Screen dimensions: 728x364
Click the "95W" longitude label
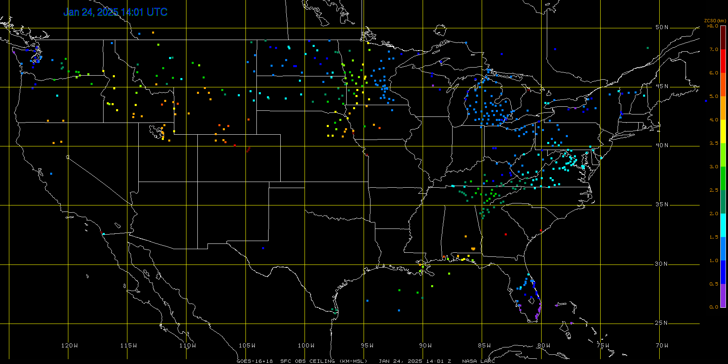point(367,345)
